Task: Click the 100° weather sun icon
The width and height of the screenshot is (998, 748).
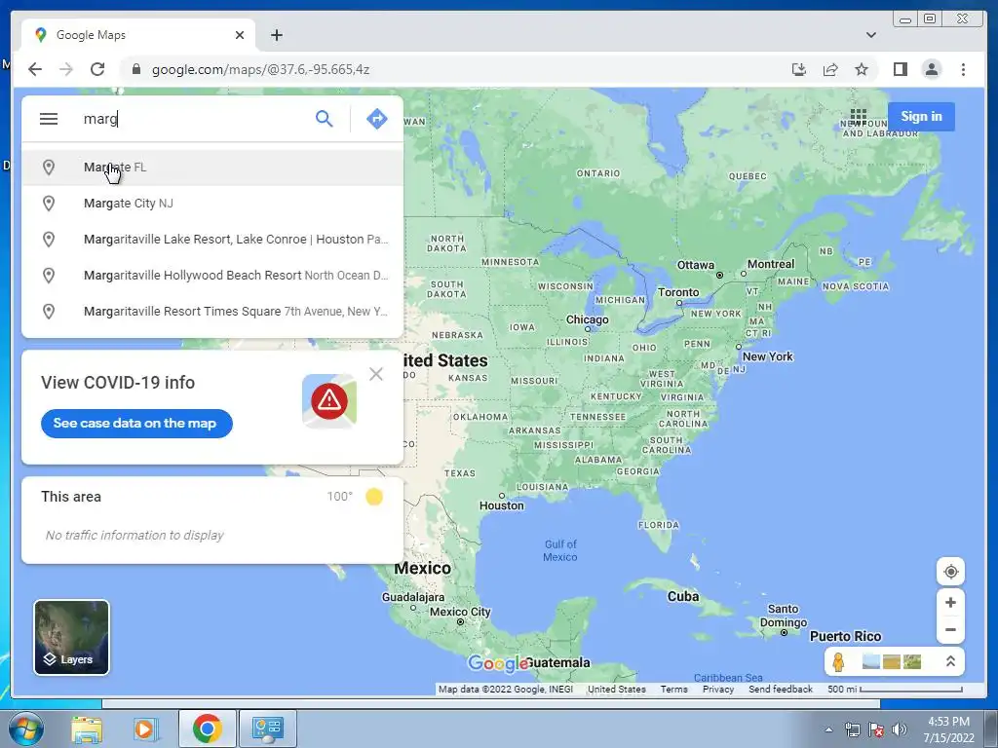Action: click(x=374, y=496)
